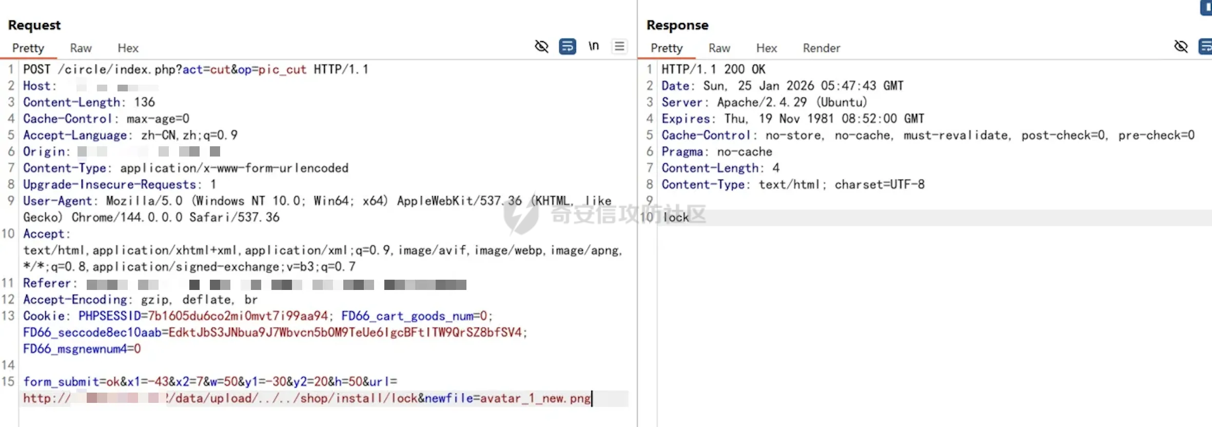Toggle the Request panel's hide-view eye icon
The height and width of the screenshot is (427, 1212).
pos(541,47)
